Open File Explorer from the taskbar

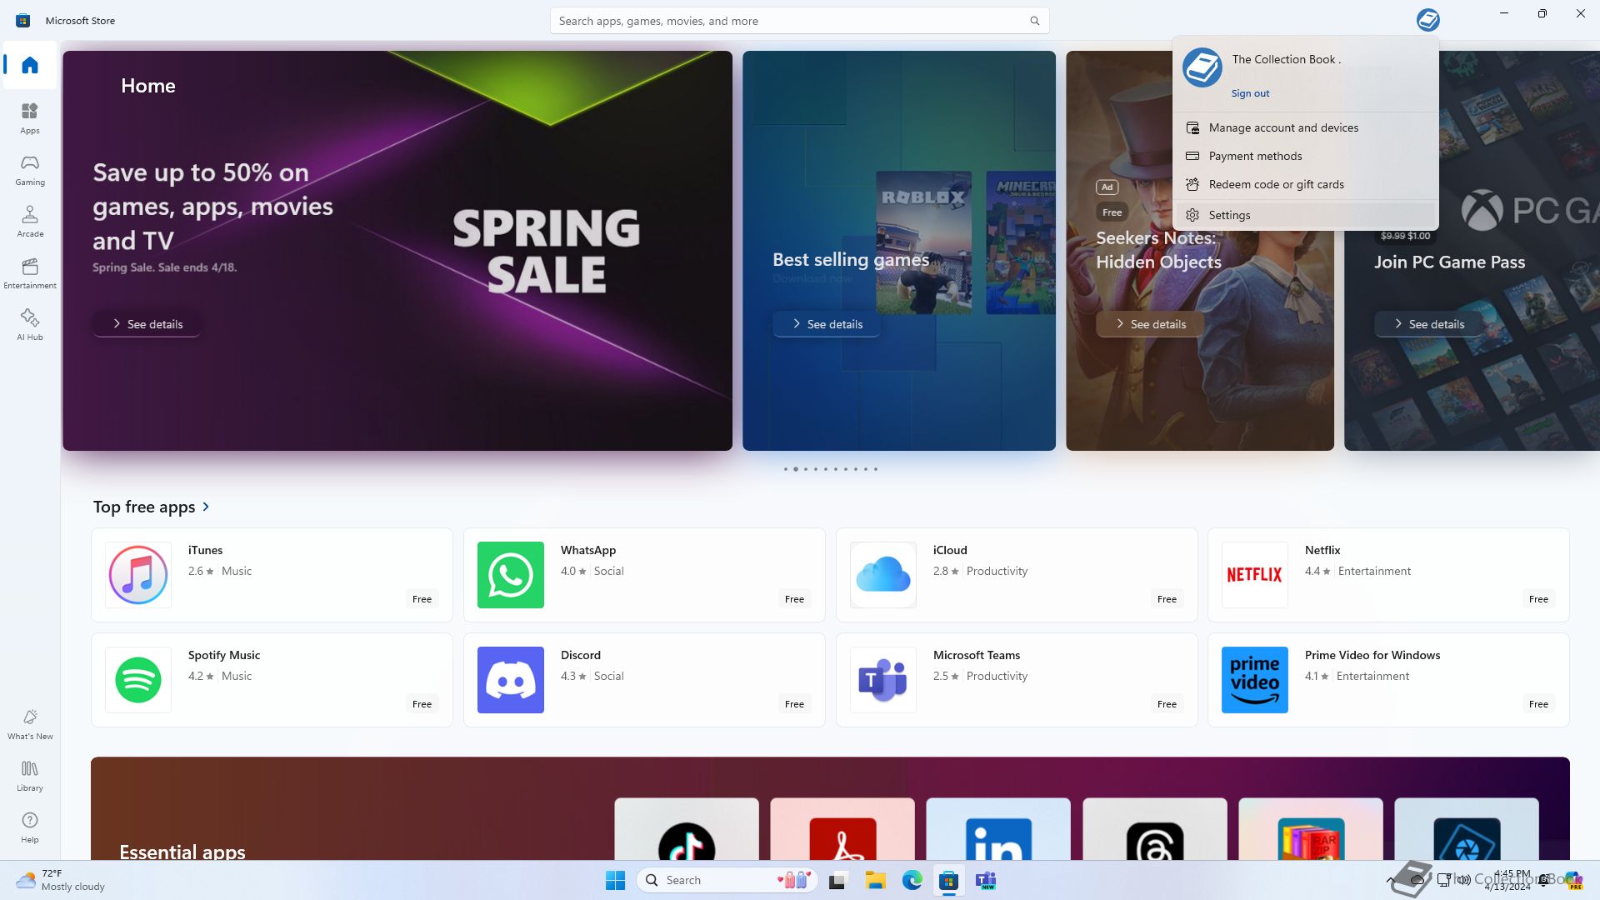(875, 880)
